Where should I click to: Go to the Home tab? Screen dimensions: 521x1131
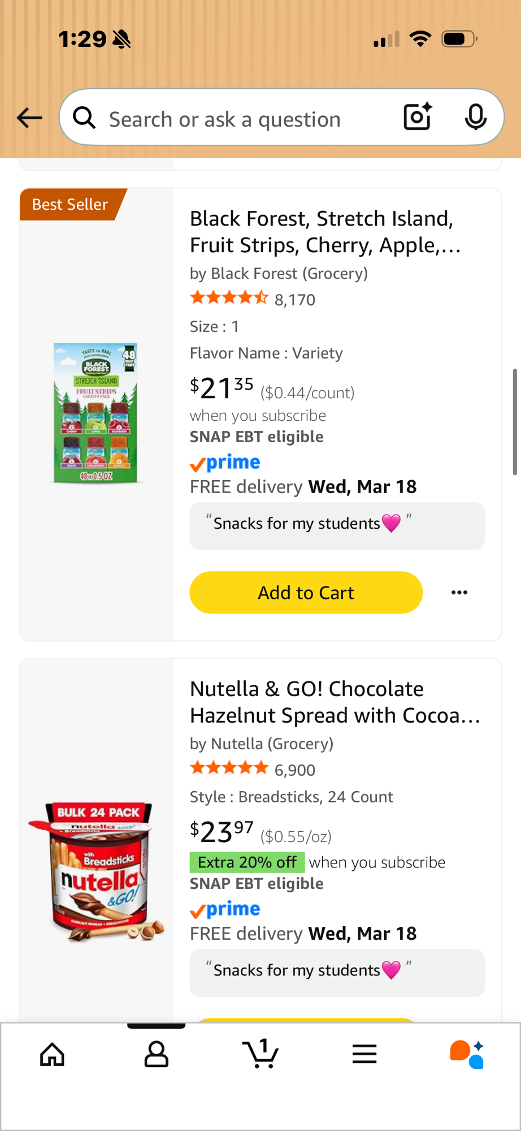[52, 1054]
